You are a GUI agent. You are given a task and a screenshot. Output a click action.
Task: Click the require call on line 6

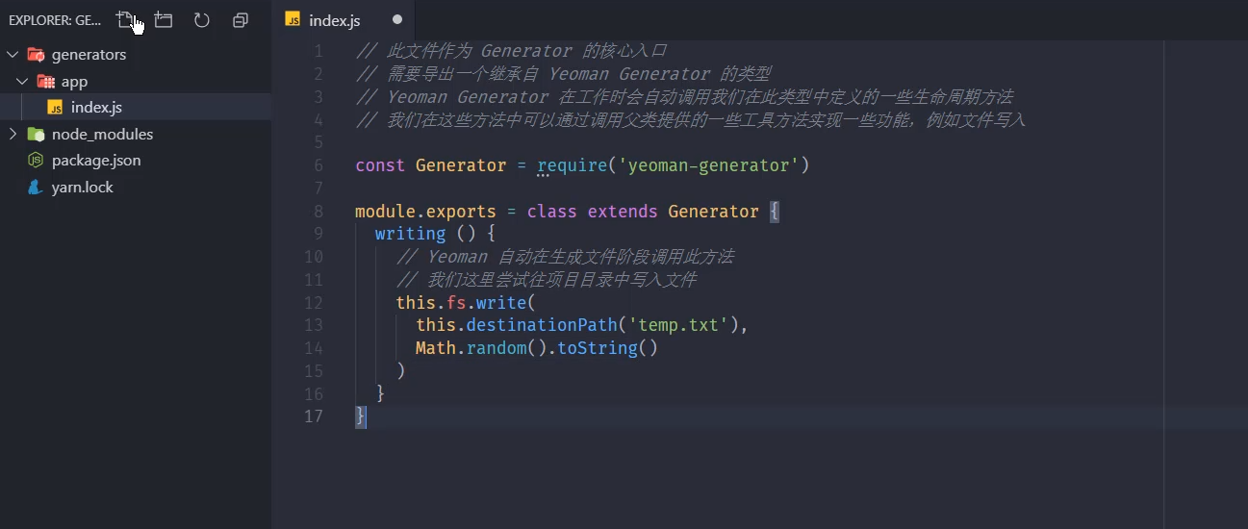(x=572, y=165)
